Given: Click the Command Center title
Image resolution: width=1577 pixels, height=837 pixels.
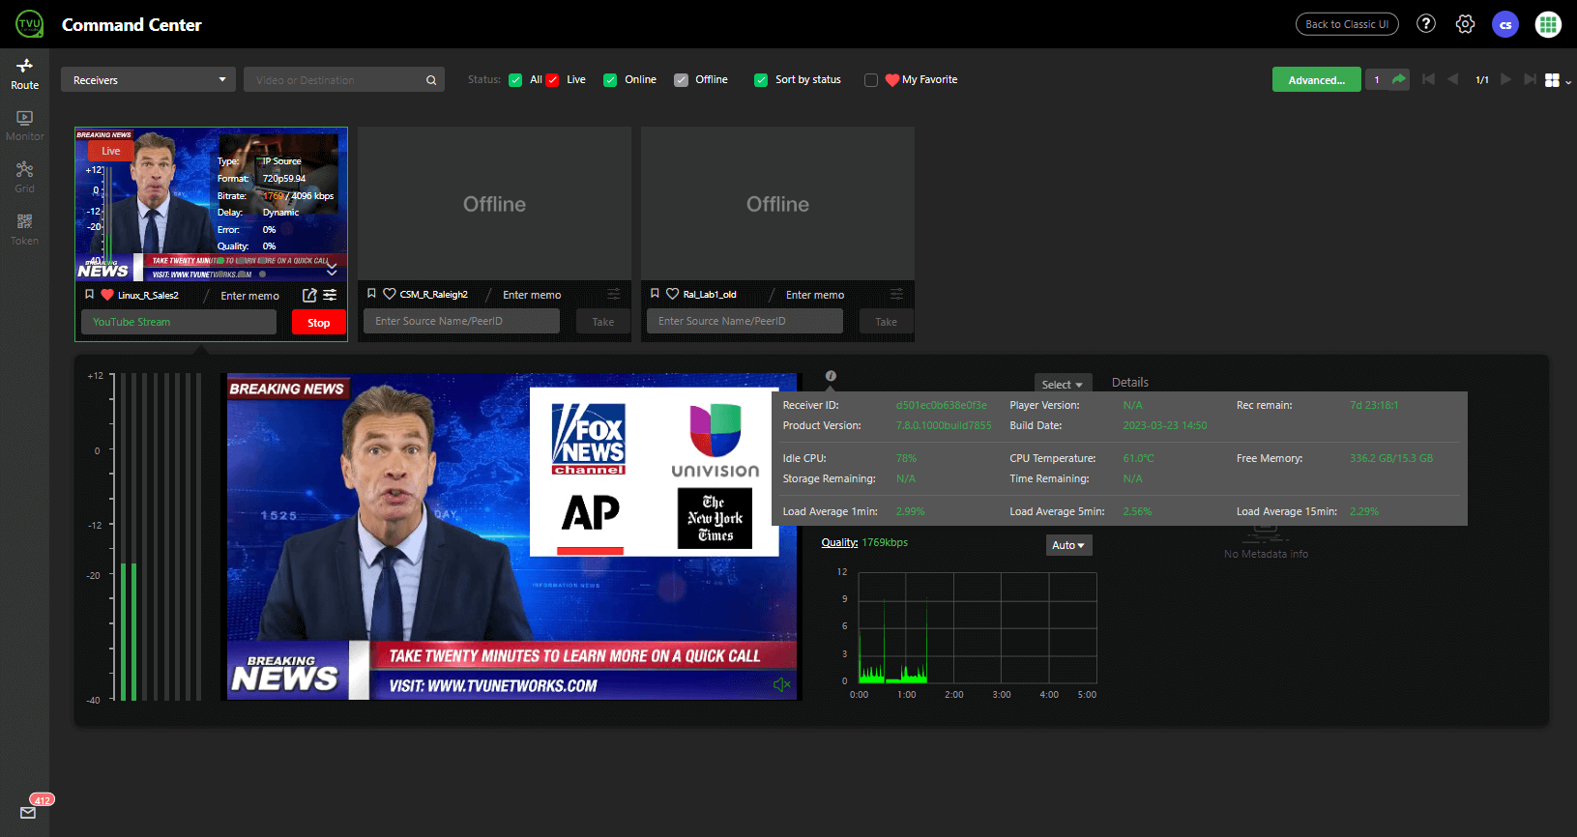Looking at the screenshot, I should (131, 24).
